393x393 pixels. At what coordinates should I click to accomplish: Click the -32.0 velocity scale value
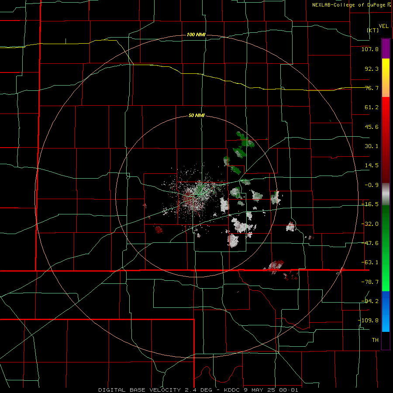[x=370, y=224]
